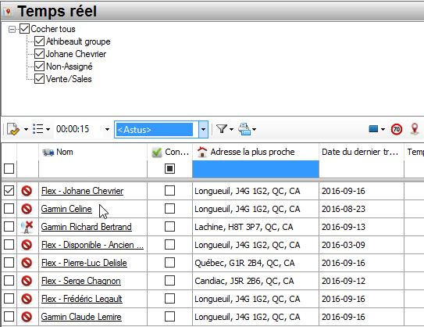
Task: Click the red prohibited icon for Flex - Serge Chagnon
Action: tap(27, 281)
